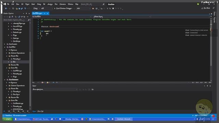Pin the open document tab
Screen dimensions: 219x123
point(45,14)
